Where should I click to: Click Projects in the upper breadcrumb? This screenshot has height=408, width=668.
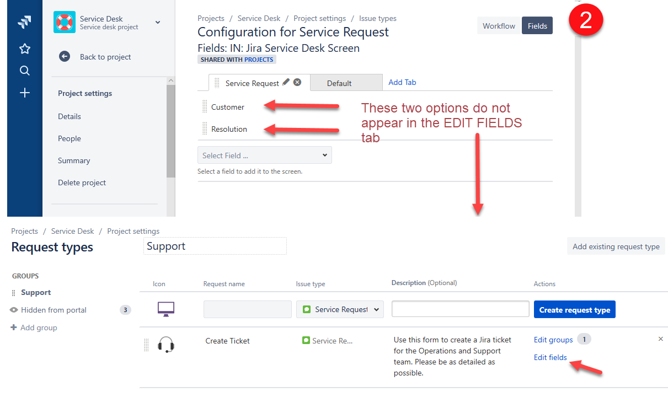(211, 18)
